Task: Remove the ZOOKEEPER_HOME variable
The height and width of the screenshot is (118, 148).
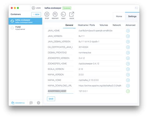Action: (x=128, y=64)
